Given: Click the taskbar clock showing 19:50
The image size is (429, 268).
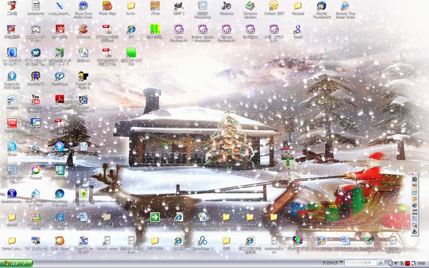Looking at the screenshot, I should [x=421, y=264].
